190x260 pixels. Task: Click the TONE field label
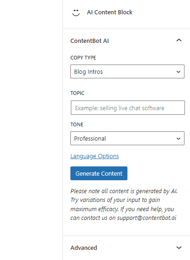coord(77,124)
